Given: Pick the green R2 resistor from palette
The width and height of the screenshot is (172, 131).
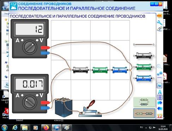Looking at the screenshot, I should coord(144,67).
